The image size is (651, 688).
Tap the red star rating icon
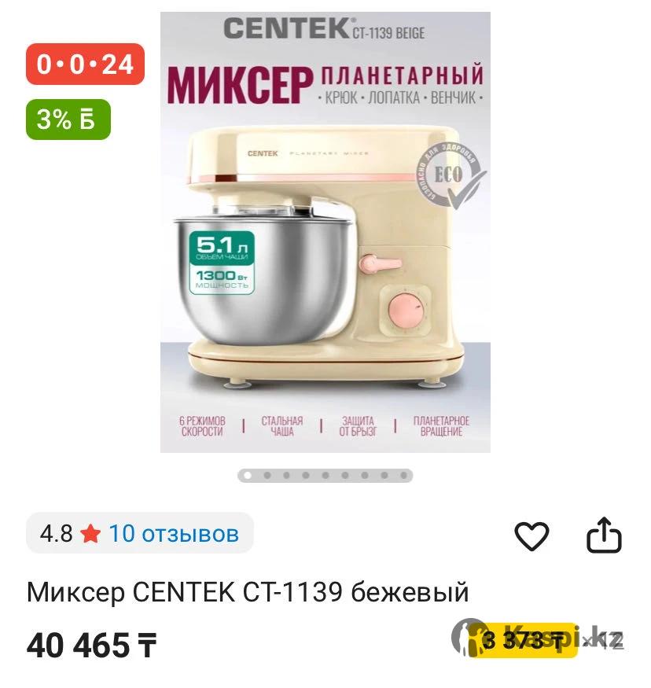tap(90, 534)
